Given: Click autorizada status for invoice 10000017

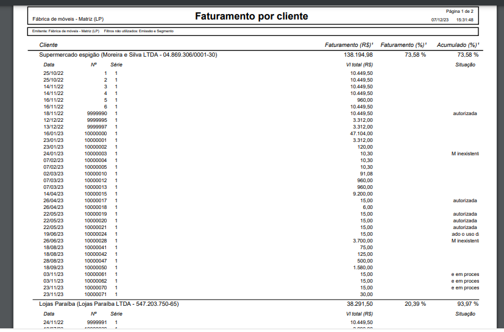Looking at the screenshot, I should [465, 201].
